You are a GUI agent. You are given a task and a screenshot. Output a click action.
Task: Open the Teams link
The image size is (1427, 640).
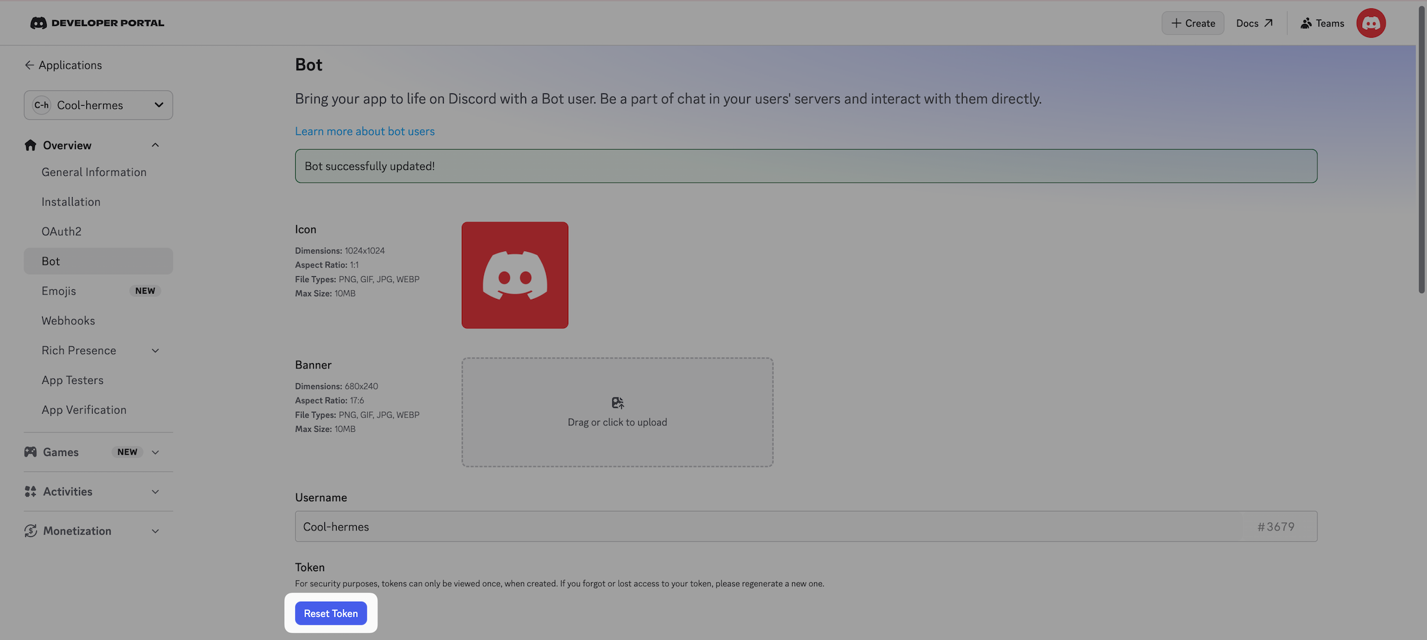click(1323, 23)
